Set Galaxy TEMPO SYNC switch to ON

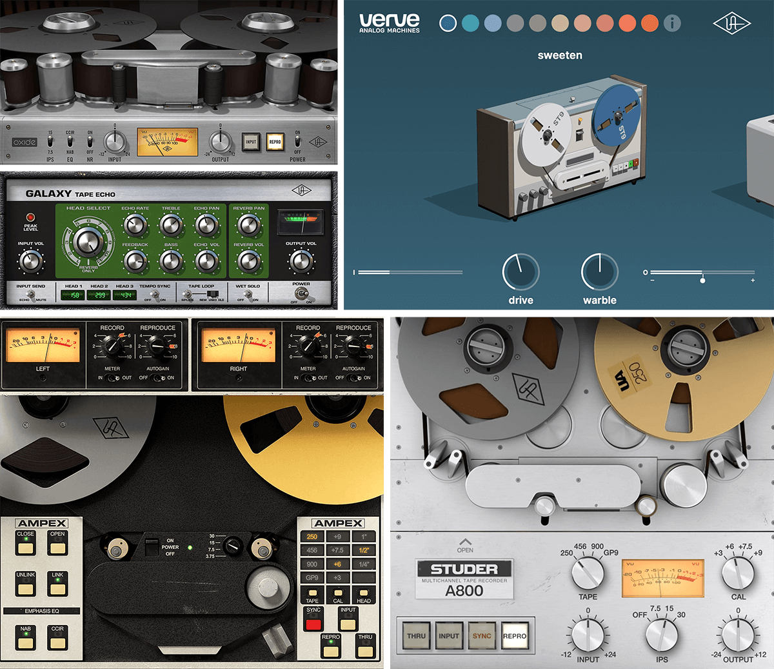(161, 298)
